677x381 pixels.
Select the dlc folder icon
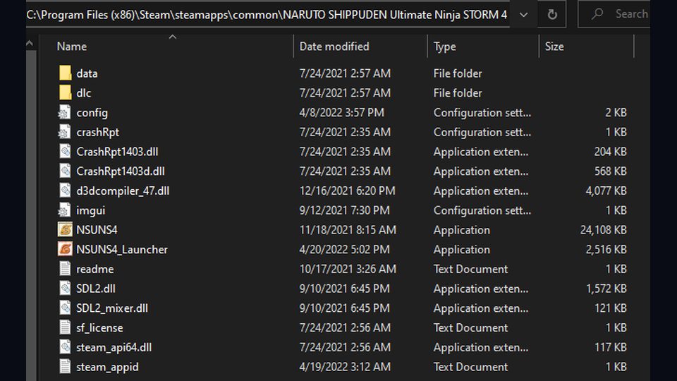(65, 92)
